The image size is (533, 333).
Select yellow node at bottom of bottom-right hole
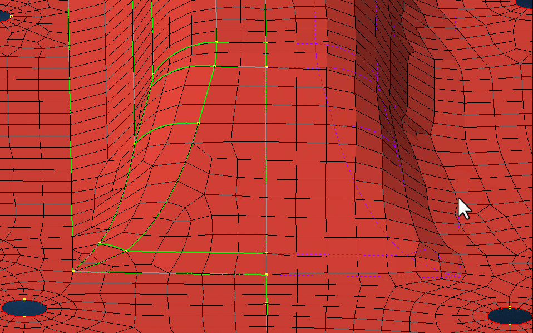510,324
